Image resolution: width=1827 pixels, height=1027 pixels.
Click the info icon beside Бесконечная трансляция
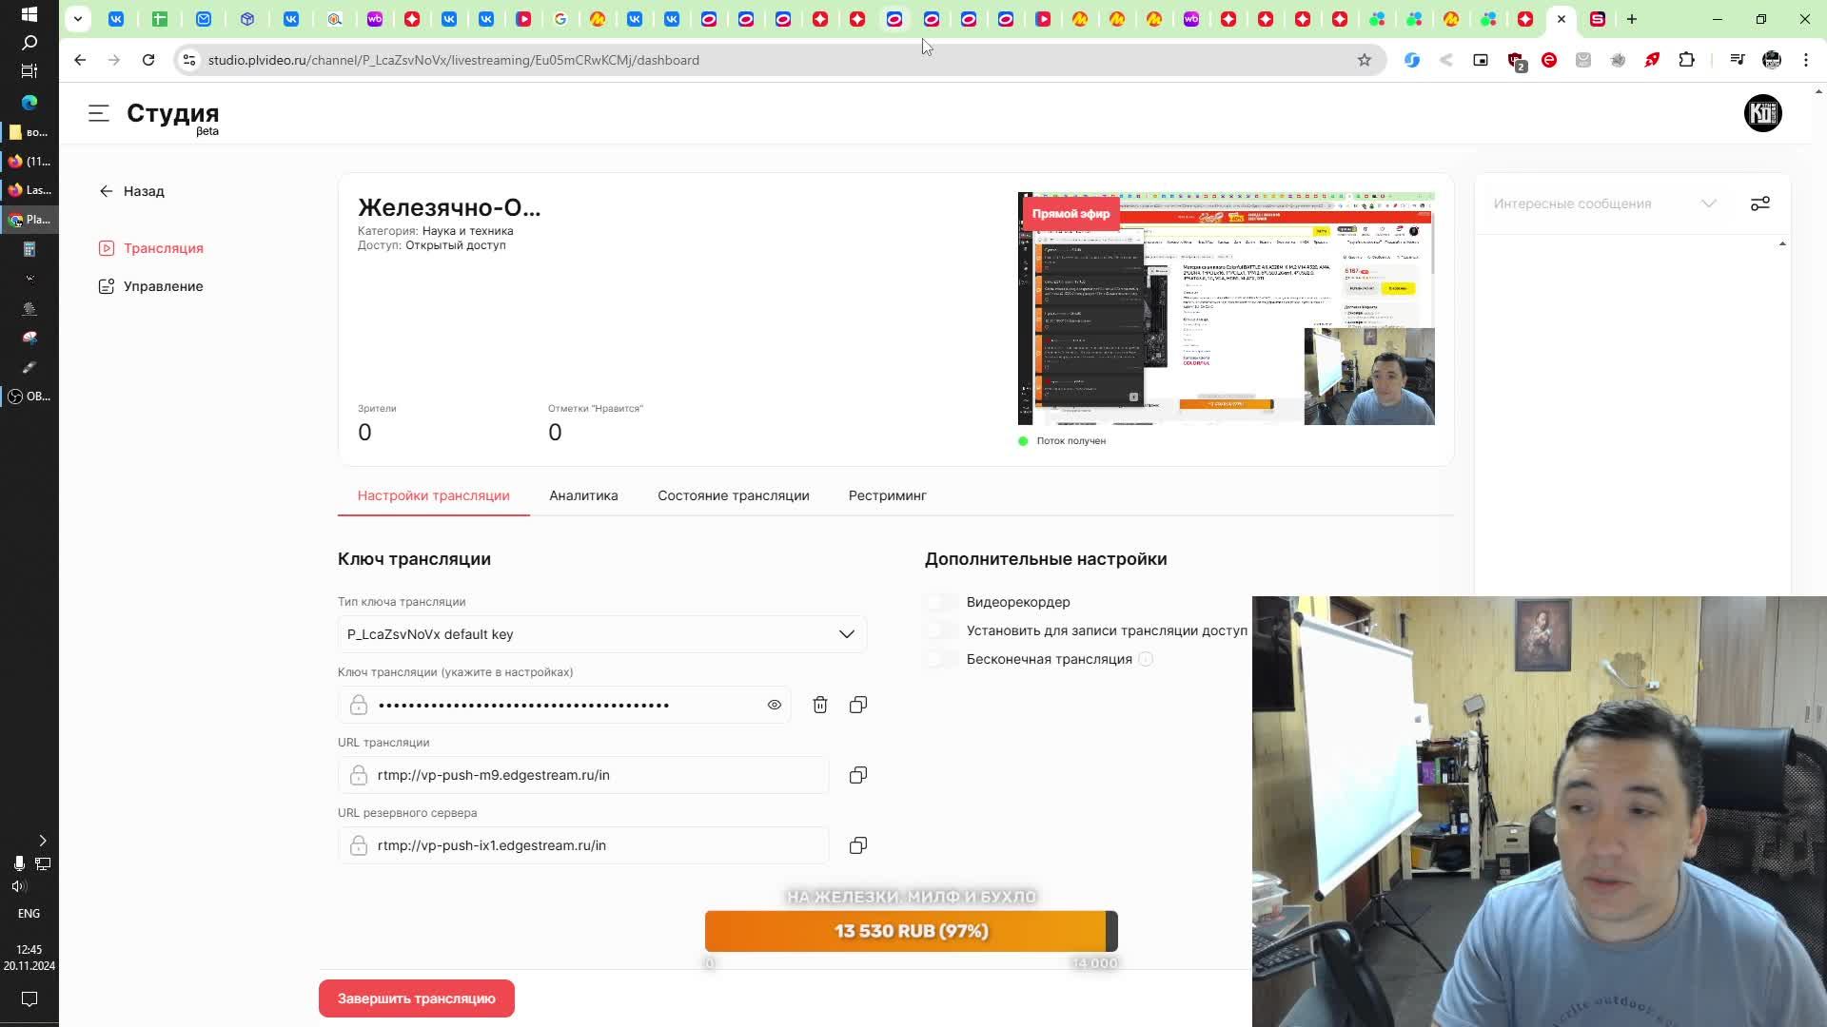1146,659
